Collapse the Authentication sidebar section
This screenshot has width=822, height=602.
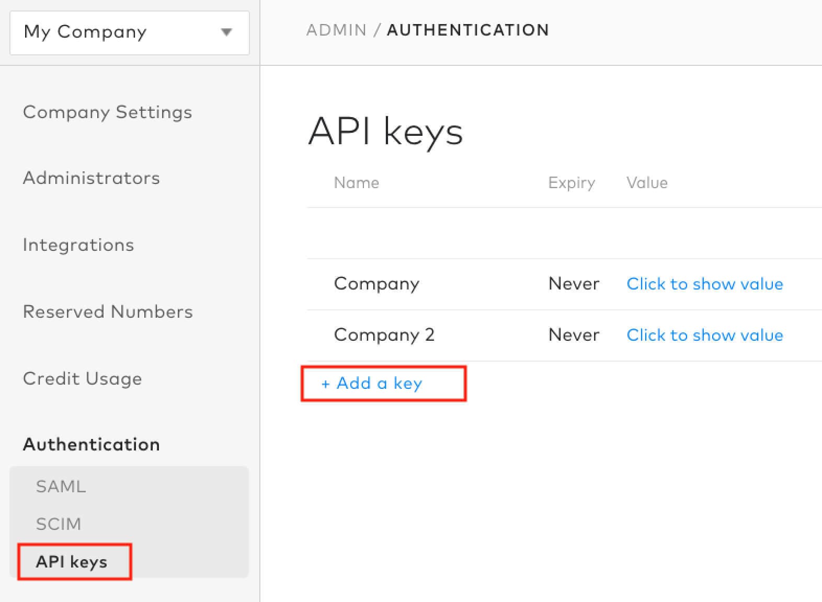click(91, 445)
